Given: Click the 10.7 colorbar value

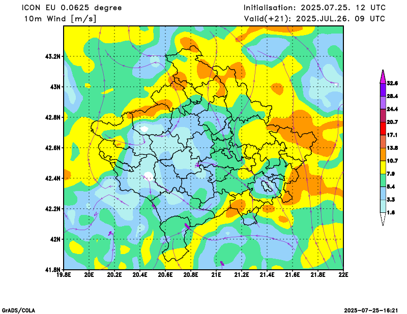Looking at the screenshot, I should point(392,161).
